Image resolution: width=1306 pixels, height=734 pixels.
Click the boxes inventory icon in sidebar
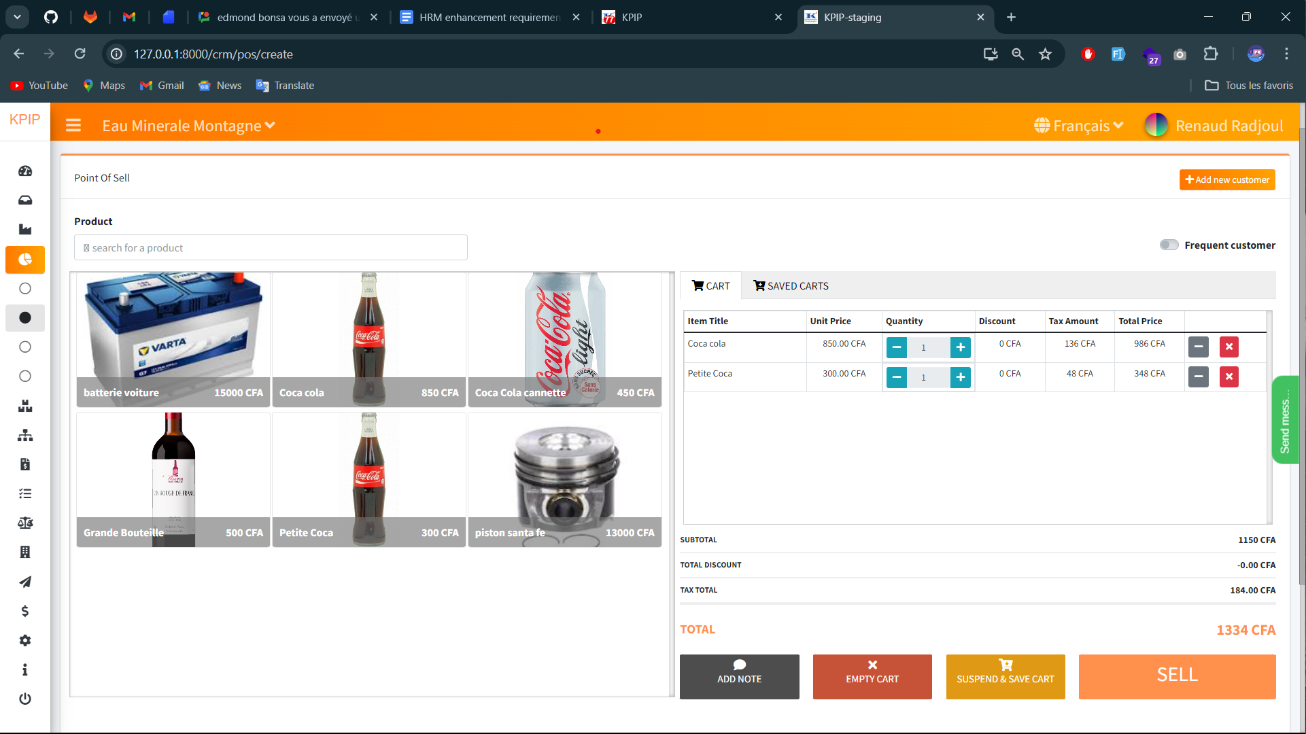click(x=25, y=406)
